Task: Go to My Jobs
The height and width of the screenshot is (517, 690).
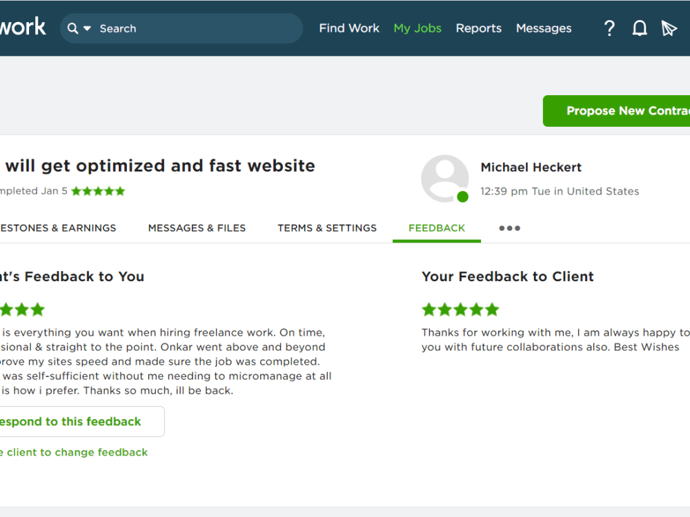Action: (417, 28)
